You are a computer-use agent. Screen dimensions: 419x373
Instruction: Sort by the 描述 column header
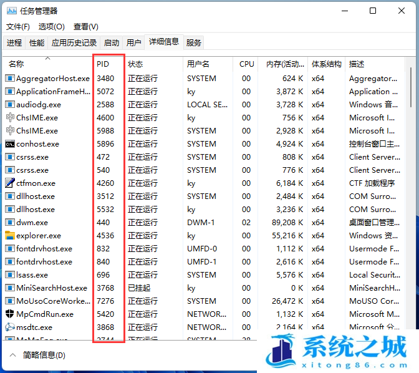tap(375, 64)
